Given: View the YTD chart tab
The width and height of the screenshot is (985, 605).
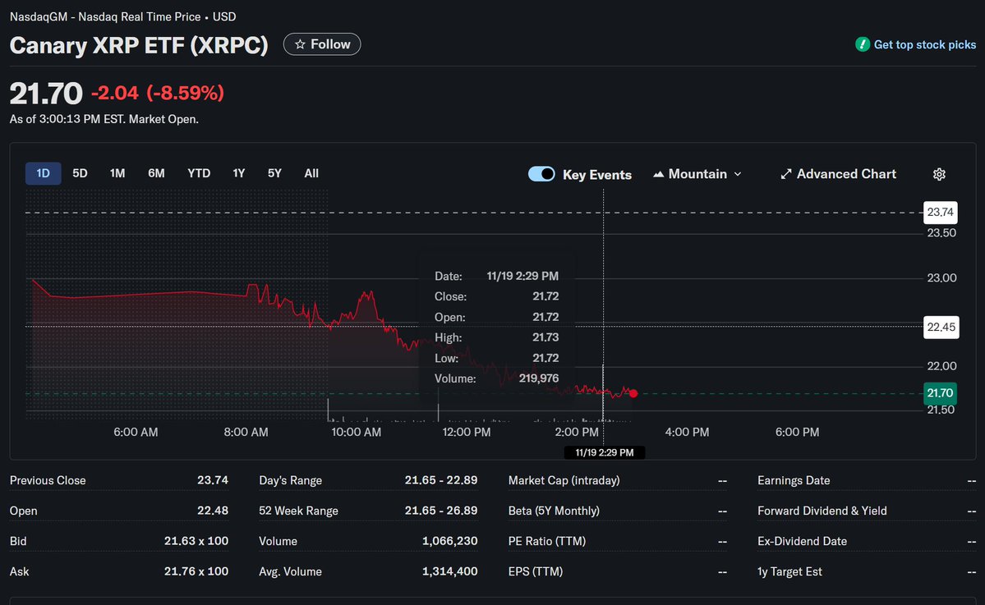Looking at the screenshot, I should (197, 173).
